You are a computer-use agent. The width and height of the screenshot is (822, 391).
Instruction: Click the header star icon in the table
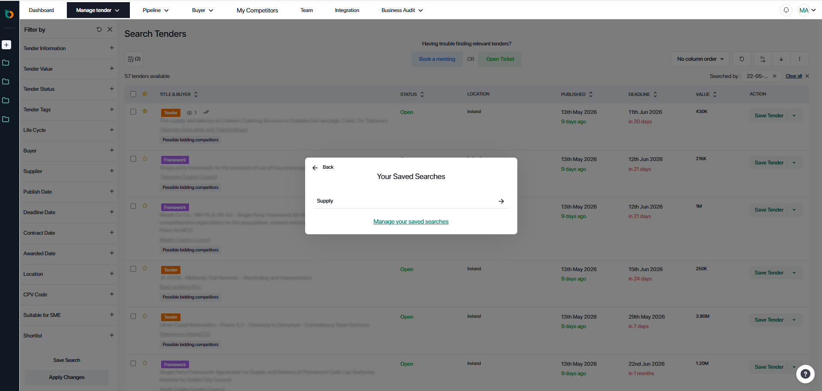tap(145, 94)
